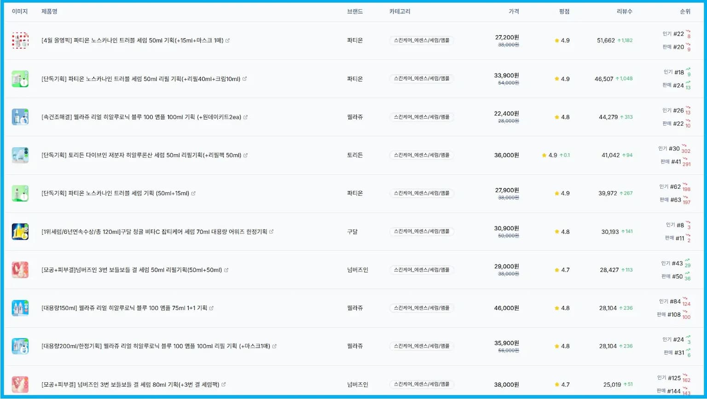Click star rating icon in 토리든 row
Viewport: 707px width, 399px height.
[x=545, y=155]
